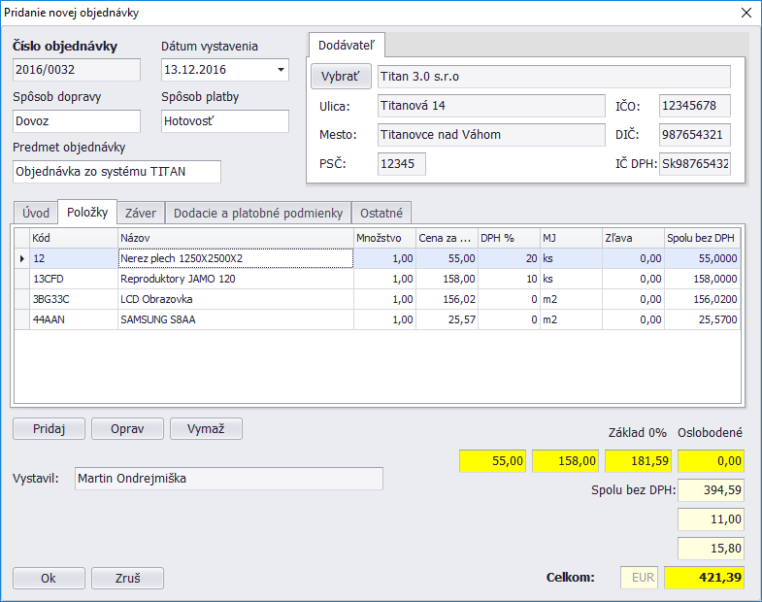Switch to the Úvod tab
The width and height of the screenshot is (762, 602).
click(36, 213)
